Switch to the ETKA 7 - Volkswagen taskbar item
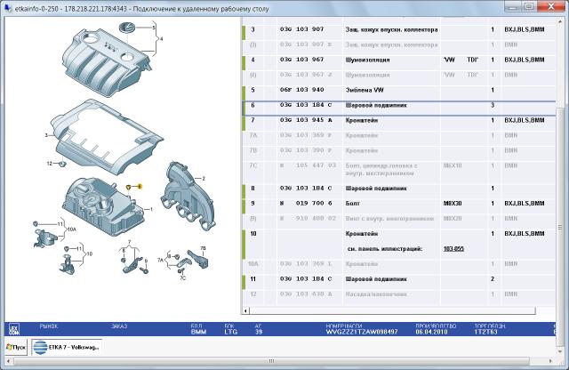Image resolution: width=569 pixels, height=370 pixels. pyautogui.click(x=67, y=347)
